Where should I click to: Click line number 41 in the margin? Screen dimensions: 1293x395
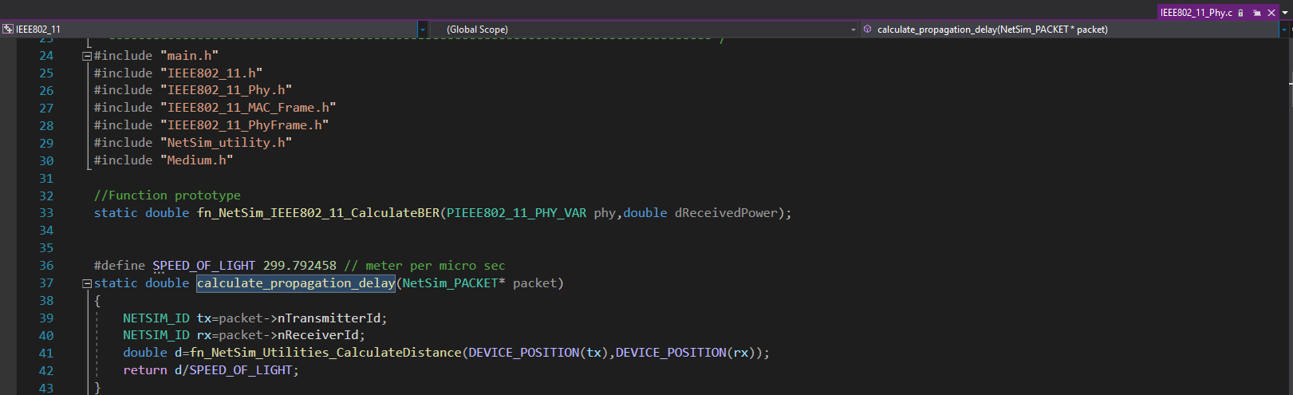click(46, 353)
